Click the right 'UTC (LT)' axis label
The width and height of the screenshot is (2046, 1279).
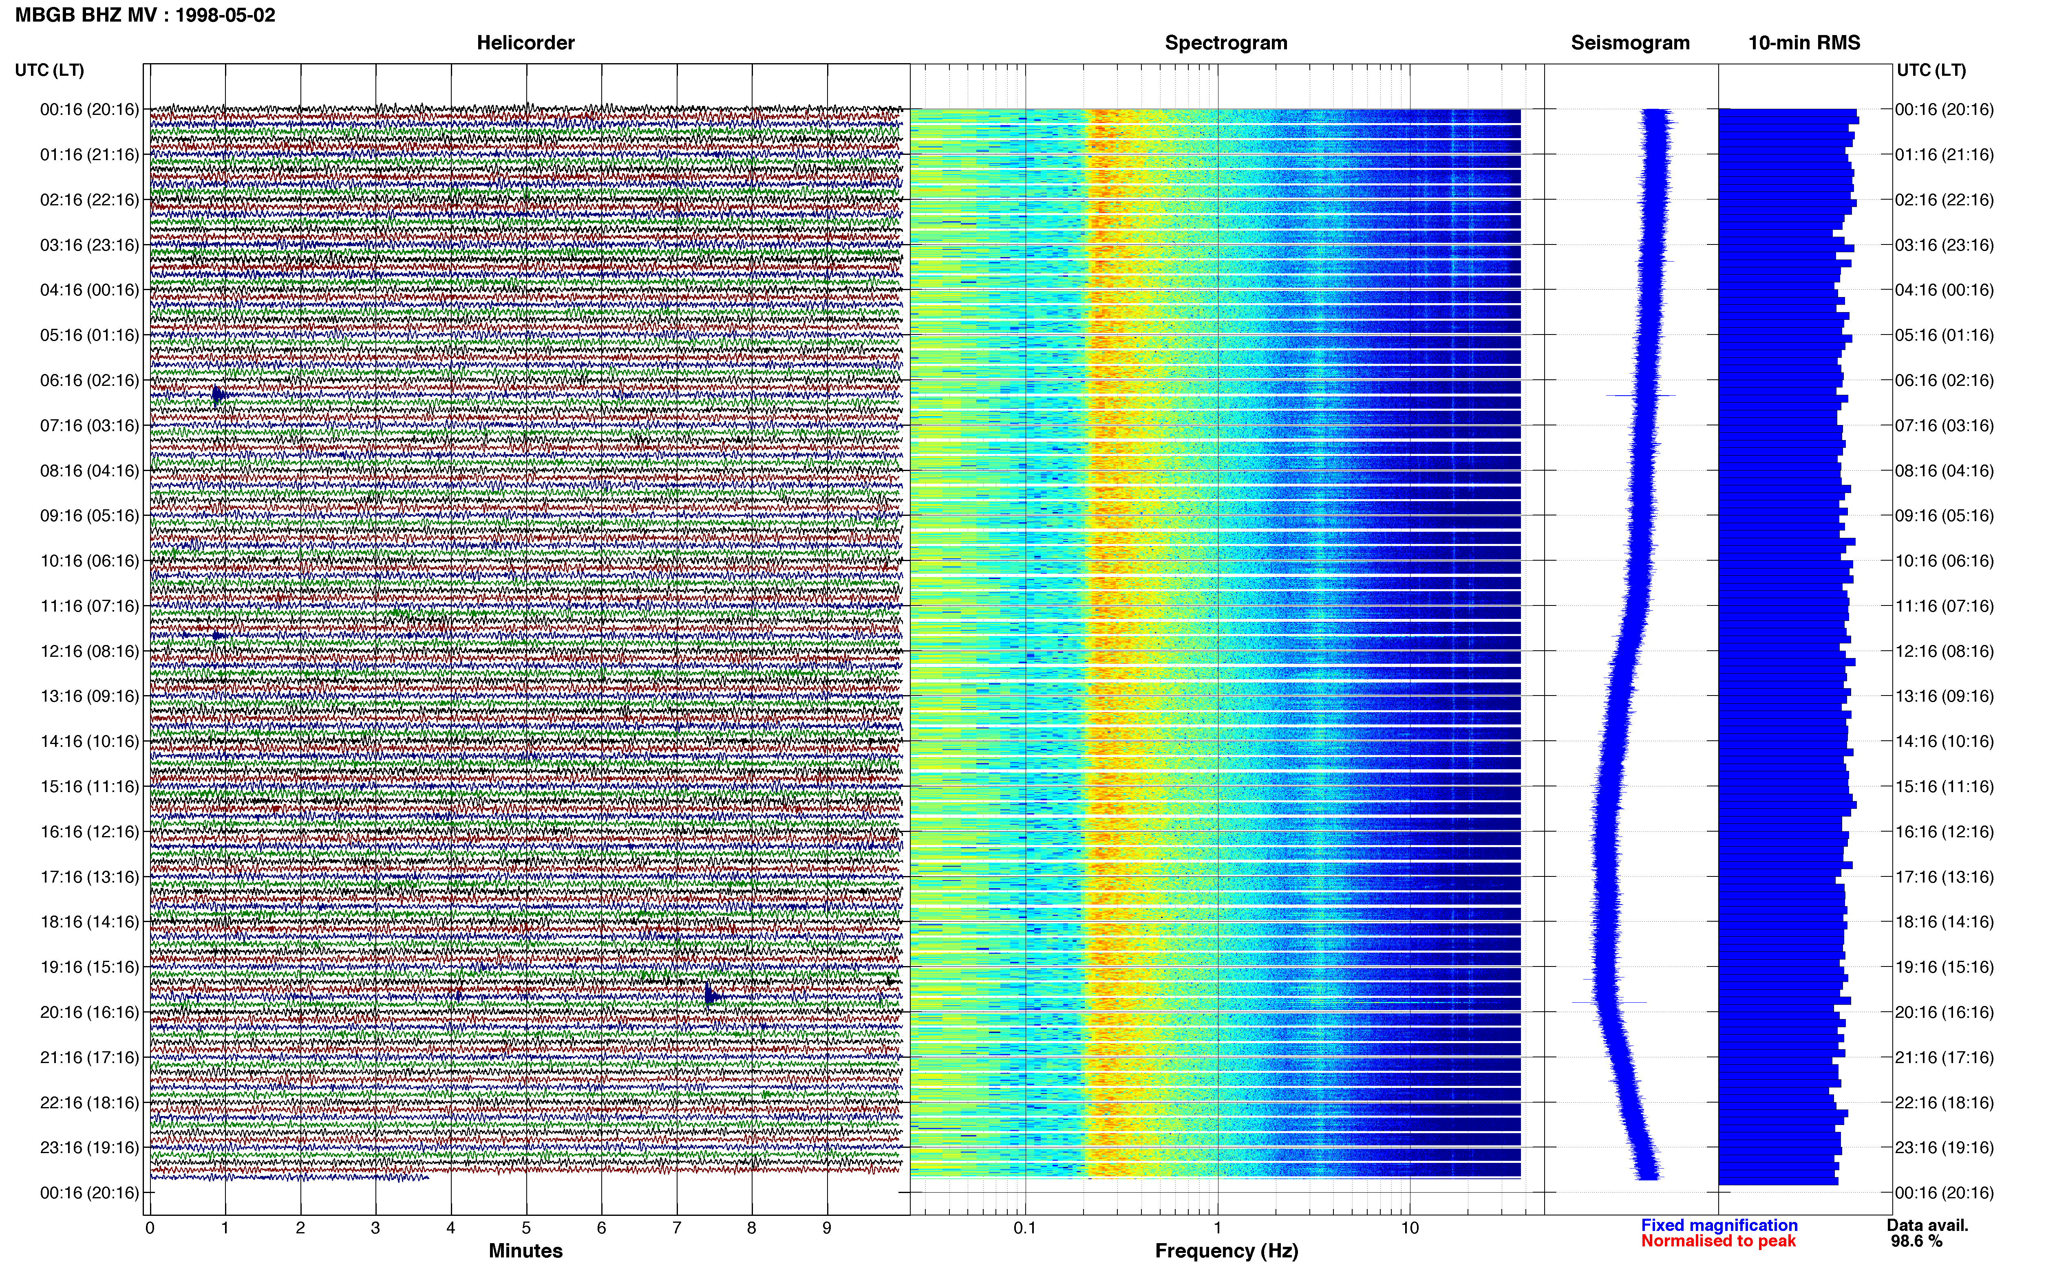[x=1932, y=70]
